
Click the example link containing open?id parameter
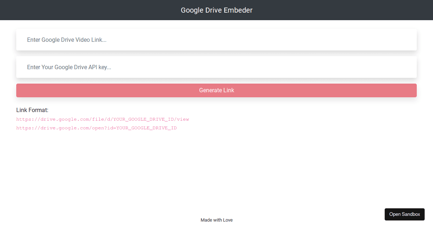[x=96, y=128]
